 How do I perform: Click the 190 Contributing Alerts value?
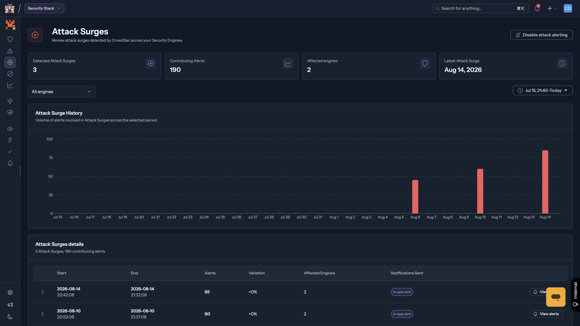175,70
